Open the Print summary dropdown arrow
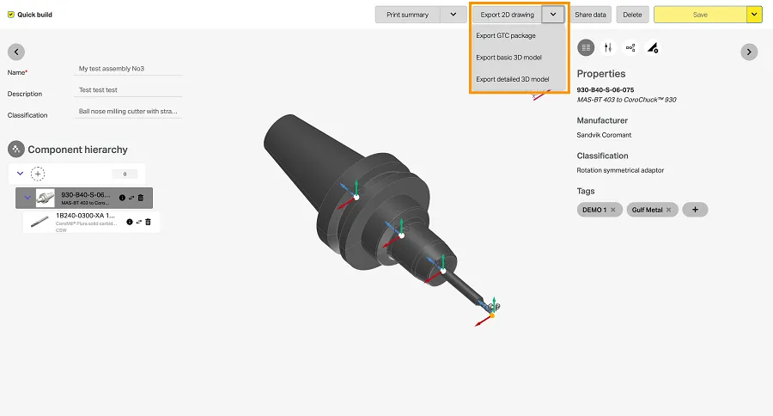Screen dimensions: 773x416 [x=453, y=15]
